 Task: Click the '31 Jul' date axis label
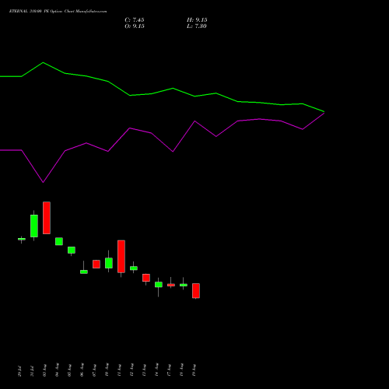click(32, 370)
